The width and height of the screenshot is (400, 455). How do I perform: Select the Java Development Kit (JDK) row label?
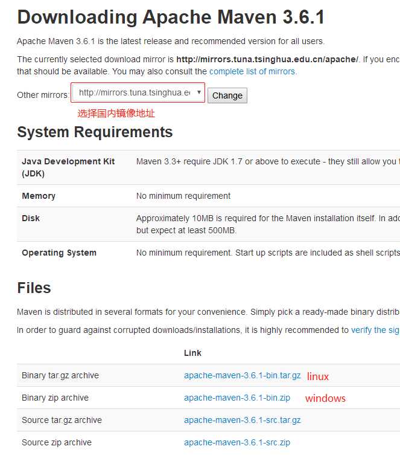tap(68, 167)
